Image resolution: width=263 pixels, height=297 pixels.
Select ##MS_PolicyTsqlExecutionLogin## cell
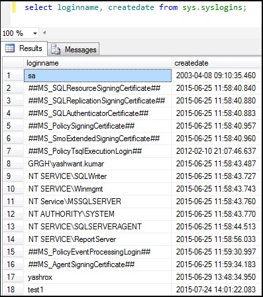[x=97, y=151]
